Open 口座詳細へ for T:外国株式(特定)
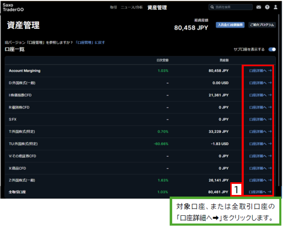Image resolution: width=283 pixels, height=226 pixels. coord(260,132)
